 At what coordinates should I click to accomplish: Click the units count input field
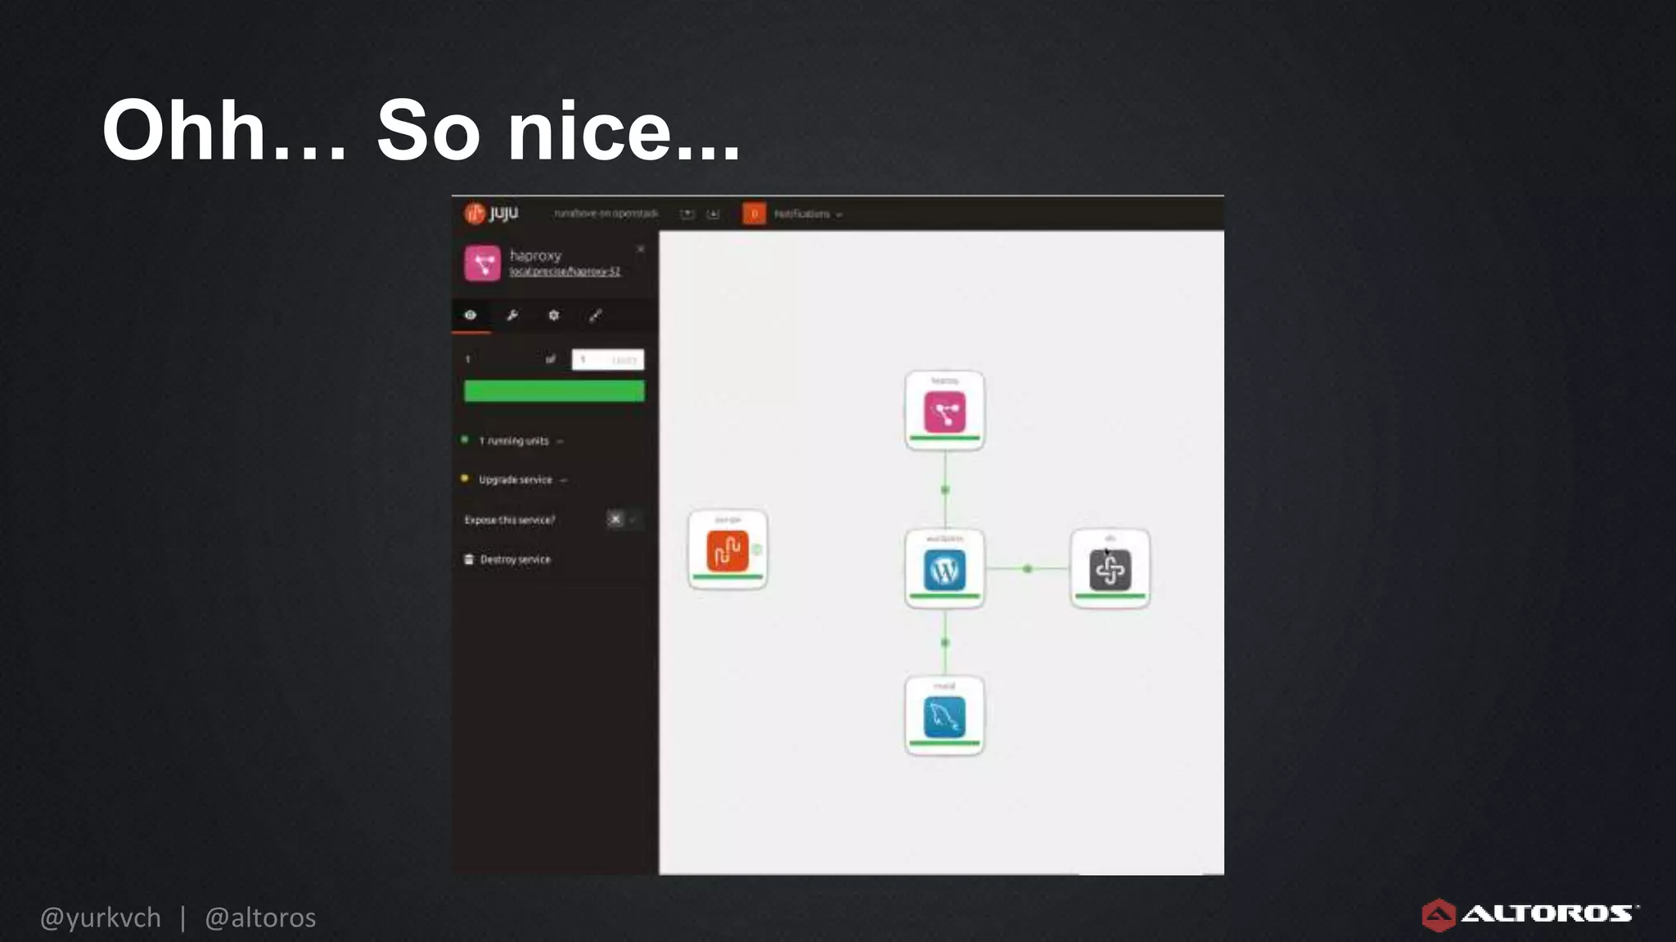point(607,360)
